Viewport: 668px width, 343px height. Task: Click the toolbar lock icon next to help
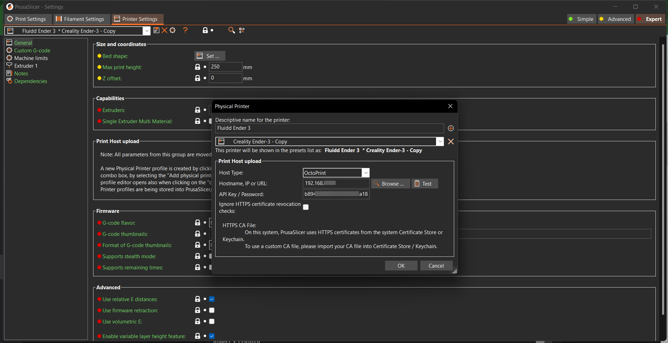(205, 30)
